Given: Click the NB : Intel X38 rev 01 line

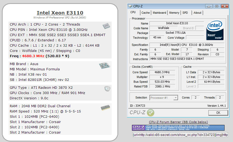Looking at the screenshot, I should [x=28, y=75].
